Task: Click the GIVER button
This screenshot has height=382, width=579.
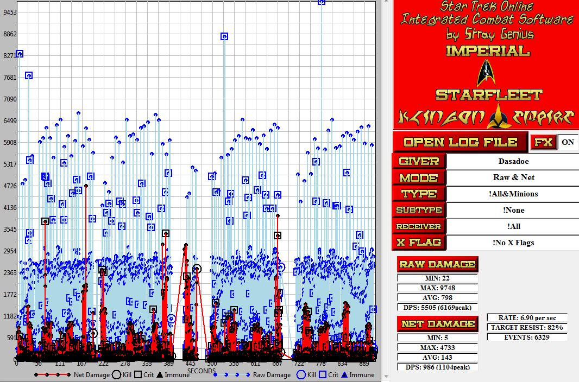Action: (x=419, y=161)
